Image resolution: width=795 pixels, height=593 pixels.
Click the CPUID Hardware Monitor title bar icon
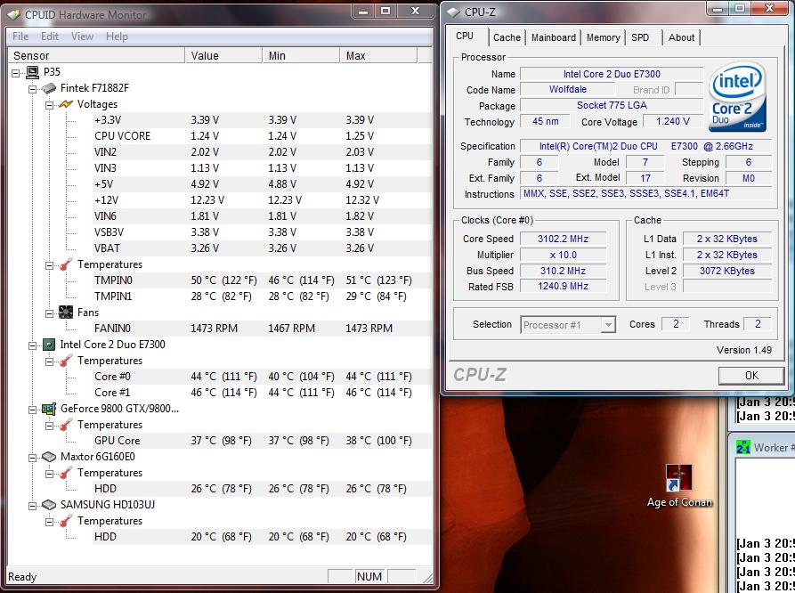[14, 14]
